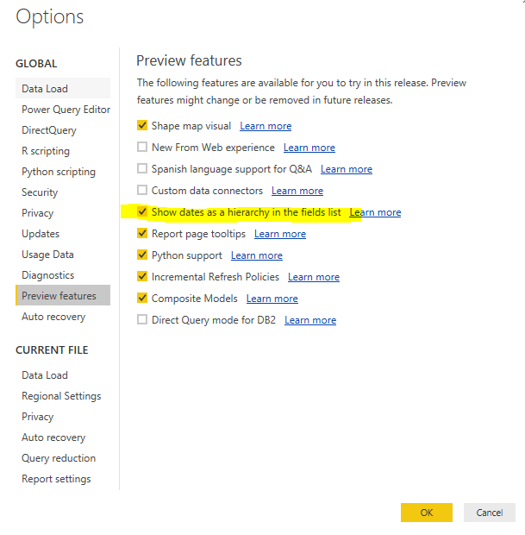Select Data Load under GLOBAL
This screenshot has height=535, width=525.
[63, 88]
